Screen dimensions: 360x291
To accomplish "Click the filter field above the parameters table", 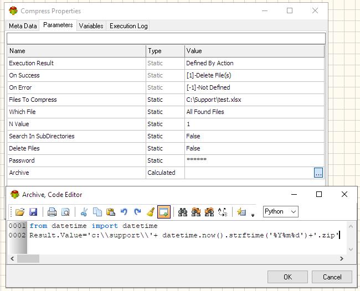I will tap(166, 39).
